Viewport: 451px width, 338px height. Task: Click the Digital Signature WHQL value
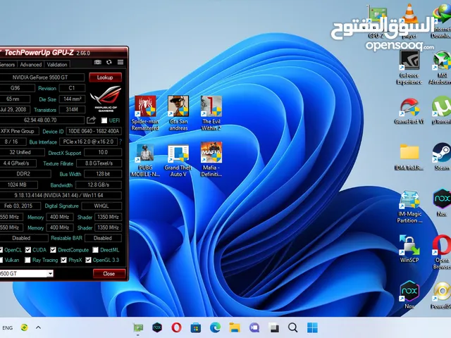(101, 206)
